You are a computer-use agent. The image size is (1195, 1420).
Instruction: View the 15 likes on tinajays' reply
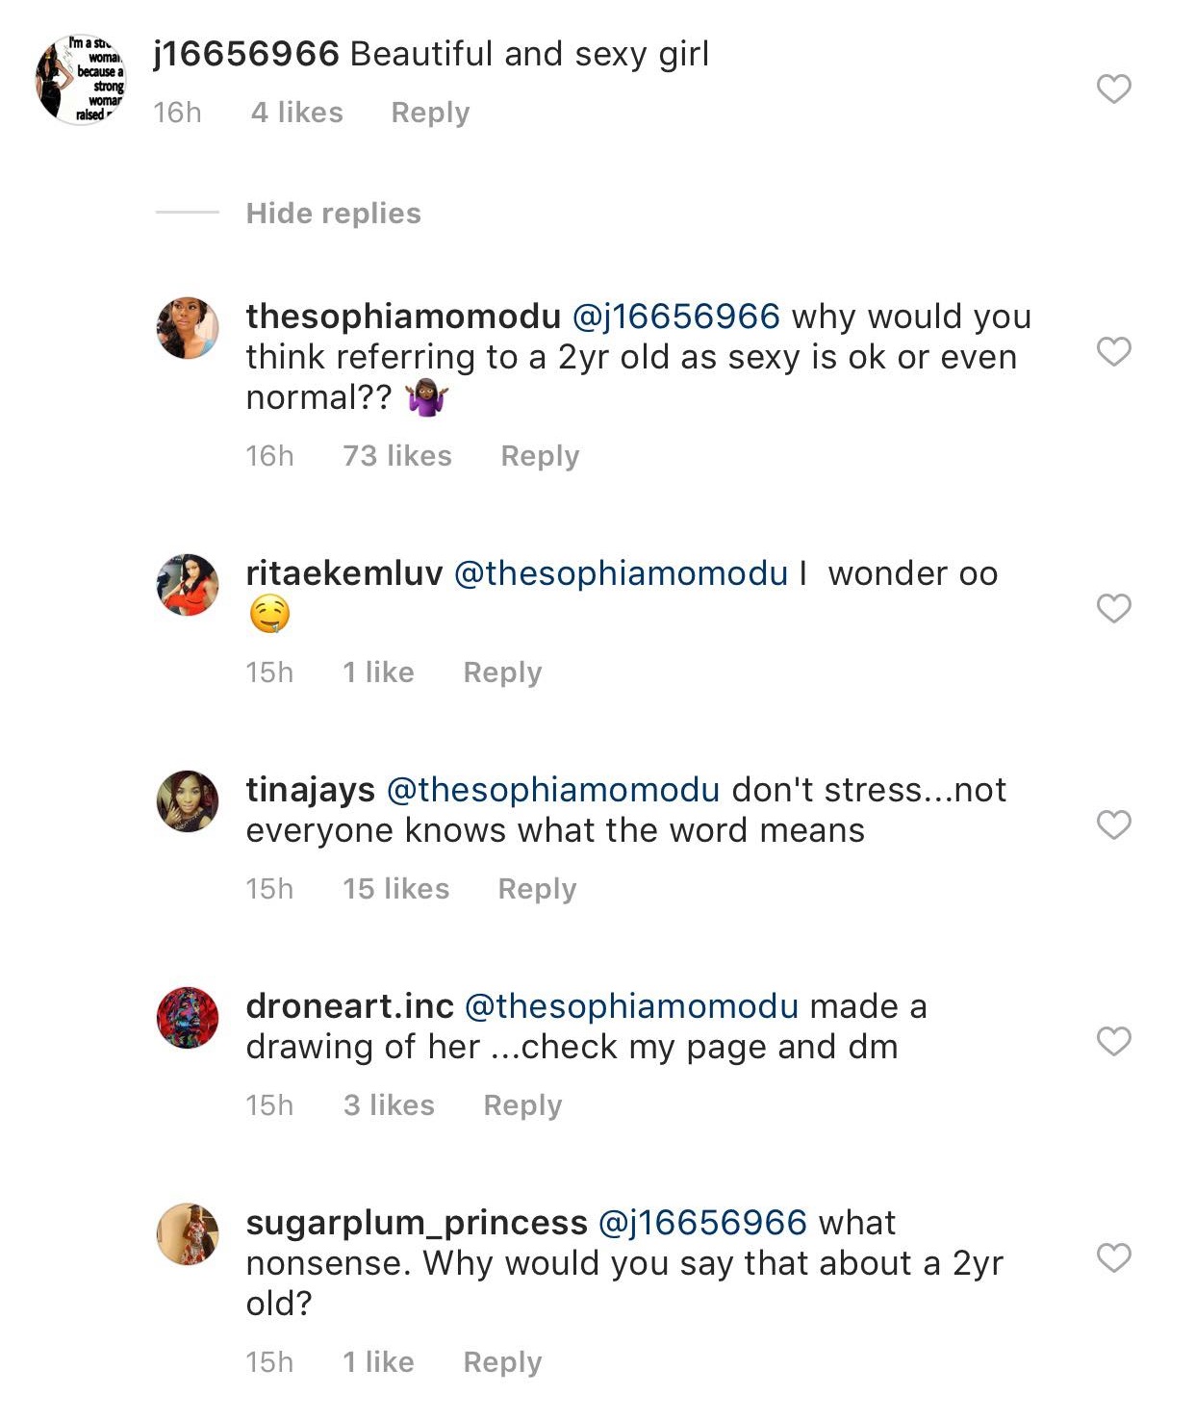(x=395, y=888)
